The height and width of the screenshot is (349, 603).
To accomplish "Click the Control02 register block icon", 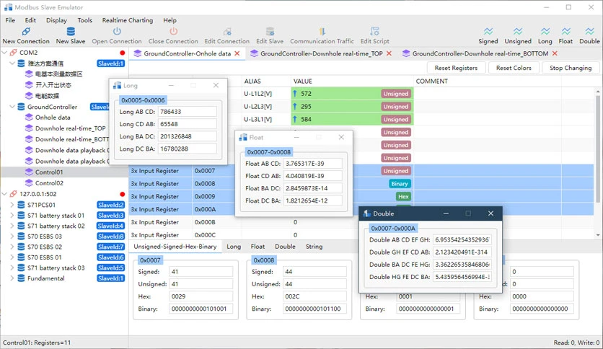I will [x=29, y=183].
